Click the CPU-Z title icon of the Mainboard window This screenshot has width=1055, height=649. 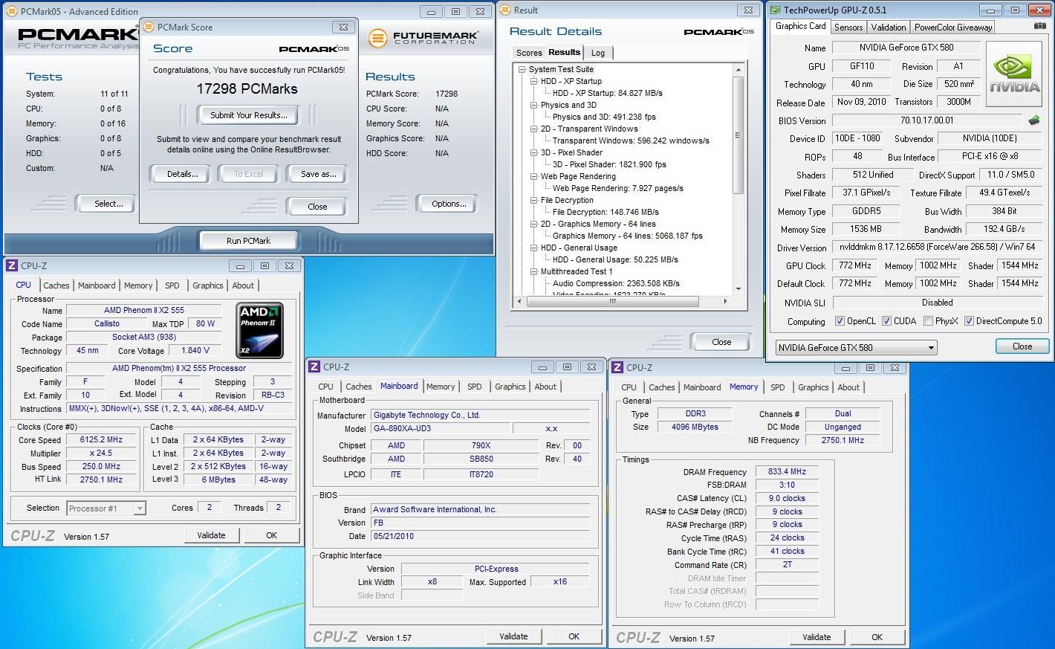[314, 367]
